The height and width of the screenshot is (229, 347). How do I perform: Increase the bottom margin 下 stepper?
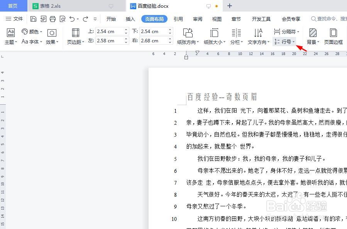(170, 29)
